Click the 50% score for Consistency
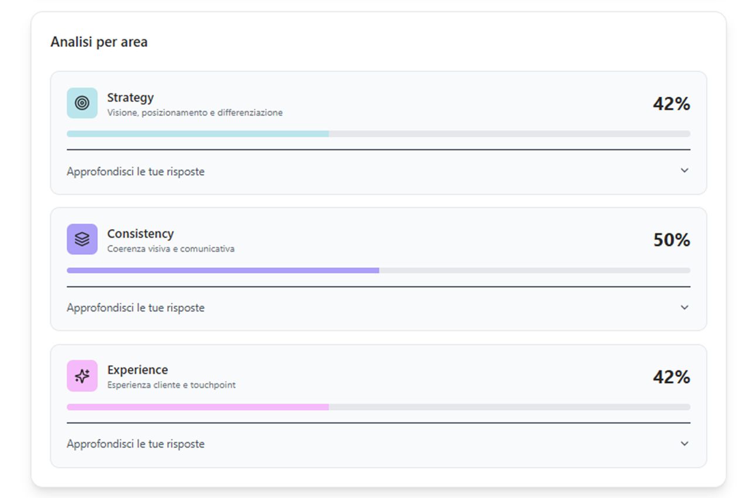The width and height of the screenshot is (749, 498). 672,240
